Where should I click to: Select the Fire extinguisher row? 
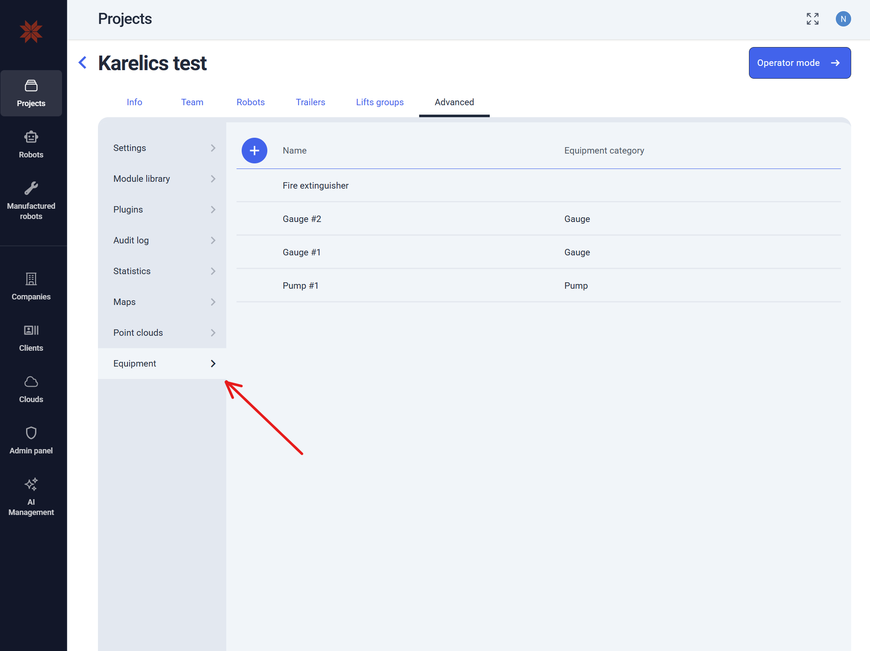(316, 186)
